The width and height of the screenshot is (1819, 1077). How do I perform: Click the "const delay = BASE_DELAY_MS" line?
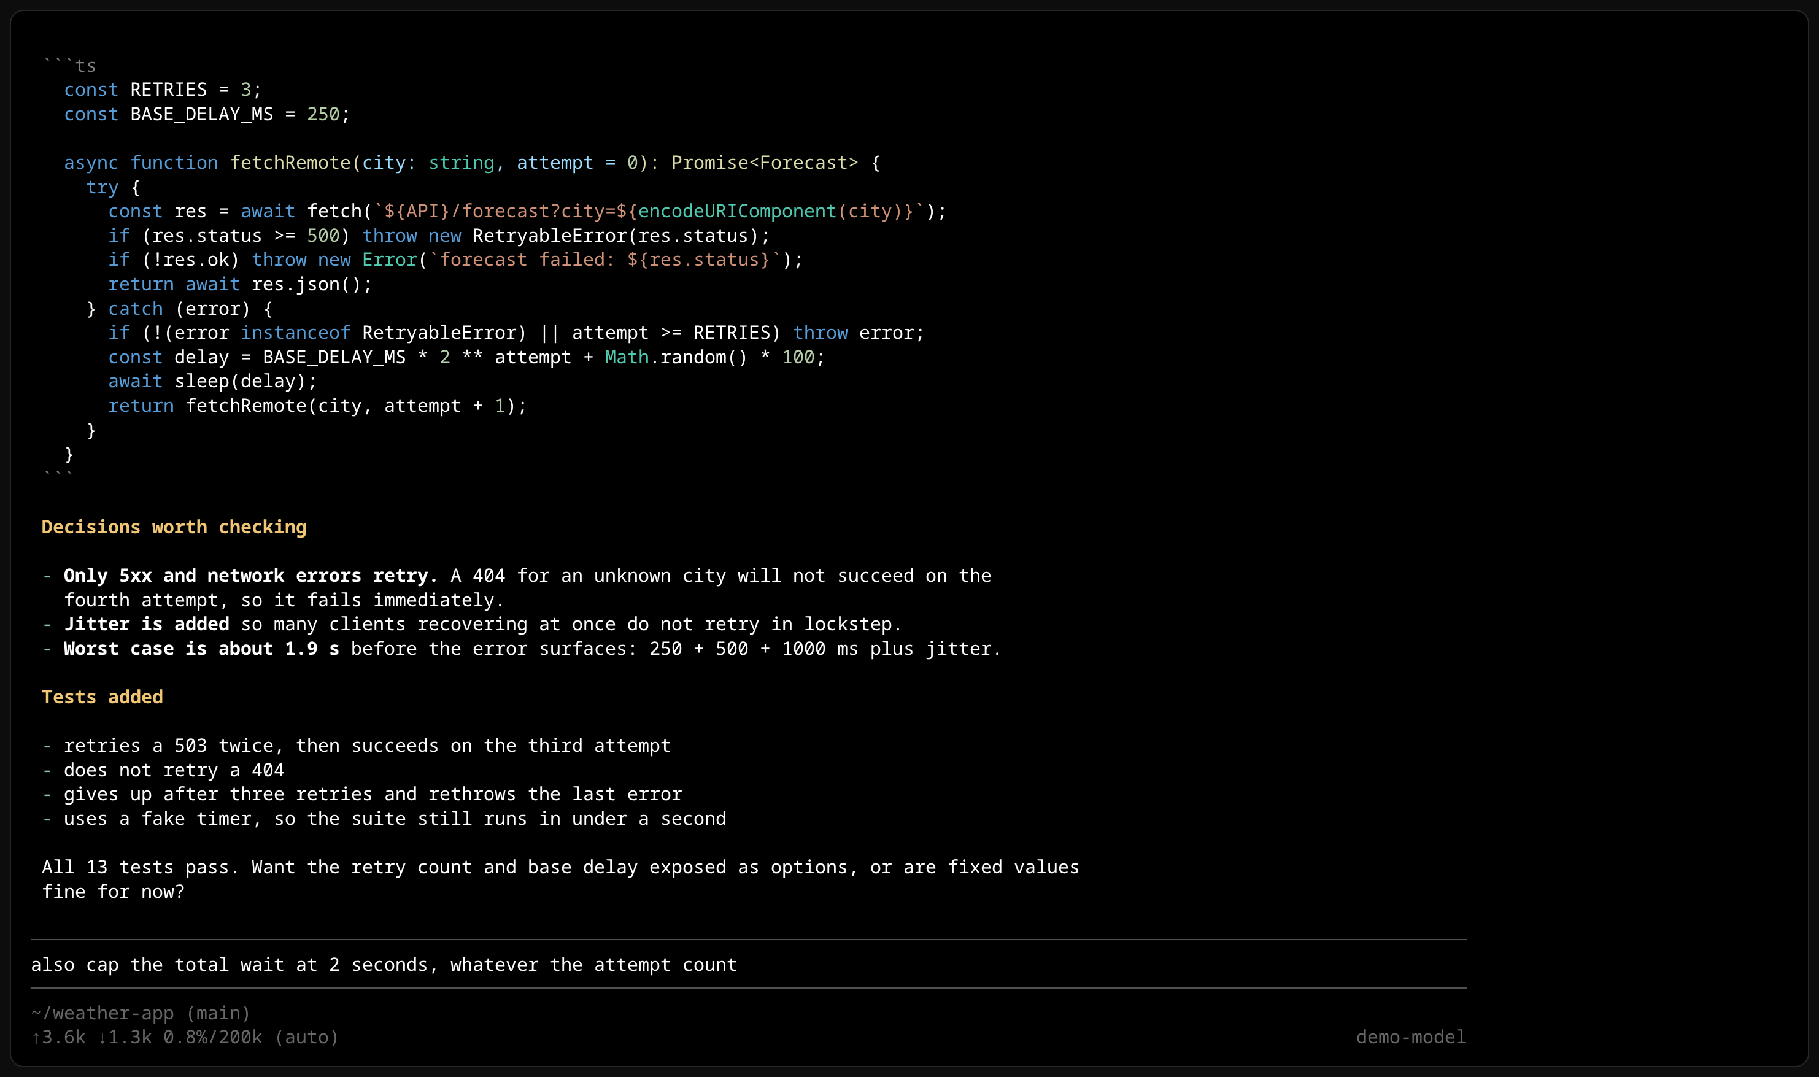466,357
